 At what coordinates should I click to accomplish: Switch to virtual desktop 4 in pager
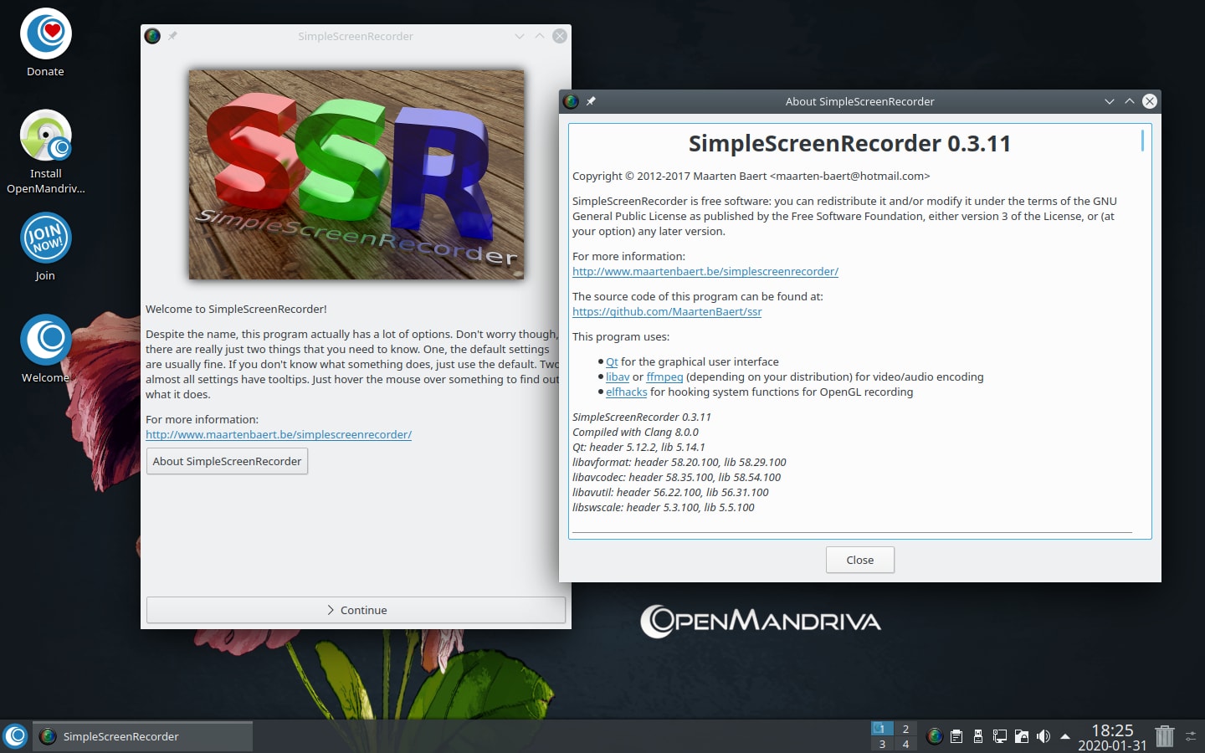[x=905, y=744]
